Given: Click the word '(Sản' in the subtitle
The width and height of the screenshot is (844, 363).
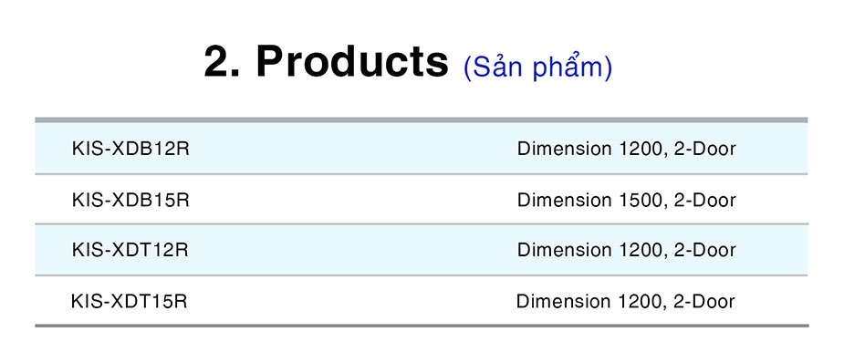Looking at the screenshot, I should [495, 67].
